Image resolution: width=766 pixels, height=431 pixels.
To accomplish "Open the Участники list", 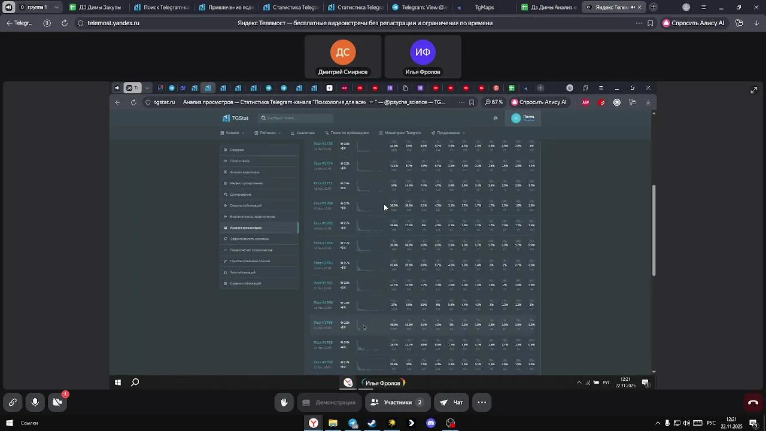I will (x=397, y=402).
